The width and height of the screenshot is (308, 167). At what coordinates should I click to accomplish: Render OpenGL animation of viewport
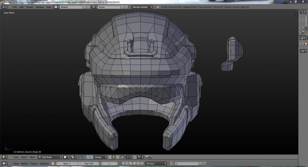pos(150,157)
